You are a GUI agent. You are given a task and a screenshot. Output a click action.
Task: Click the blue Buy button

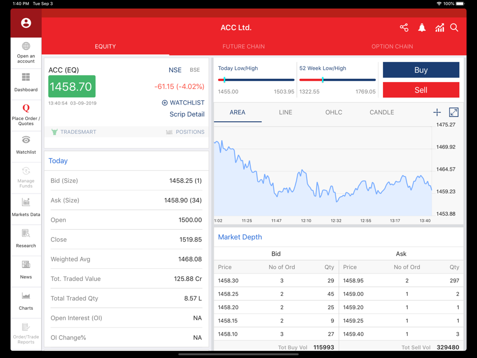pyautogui.click(x=421, y=70)
